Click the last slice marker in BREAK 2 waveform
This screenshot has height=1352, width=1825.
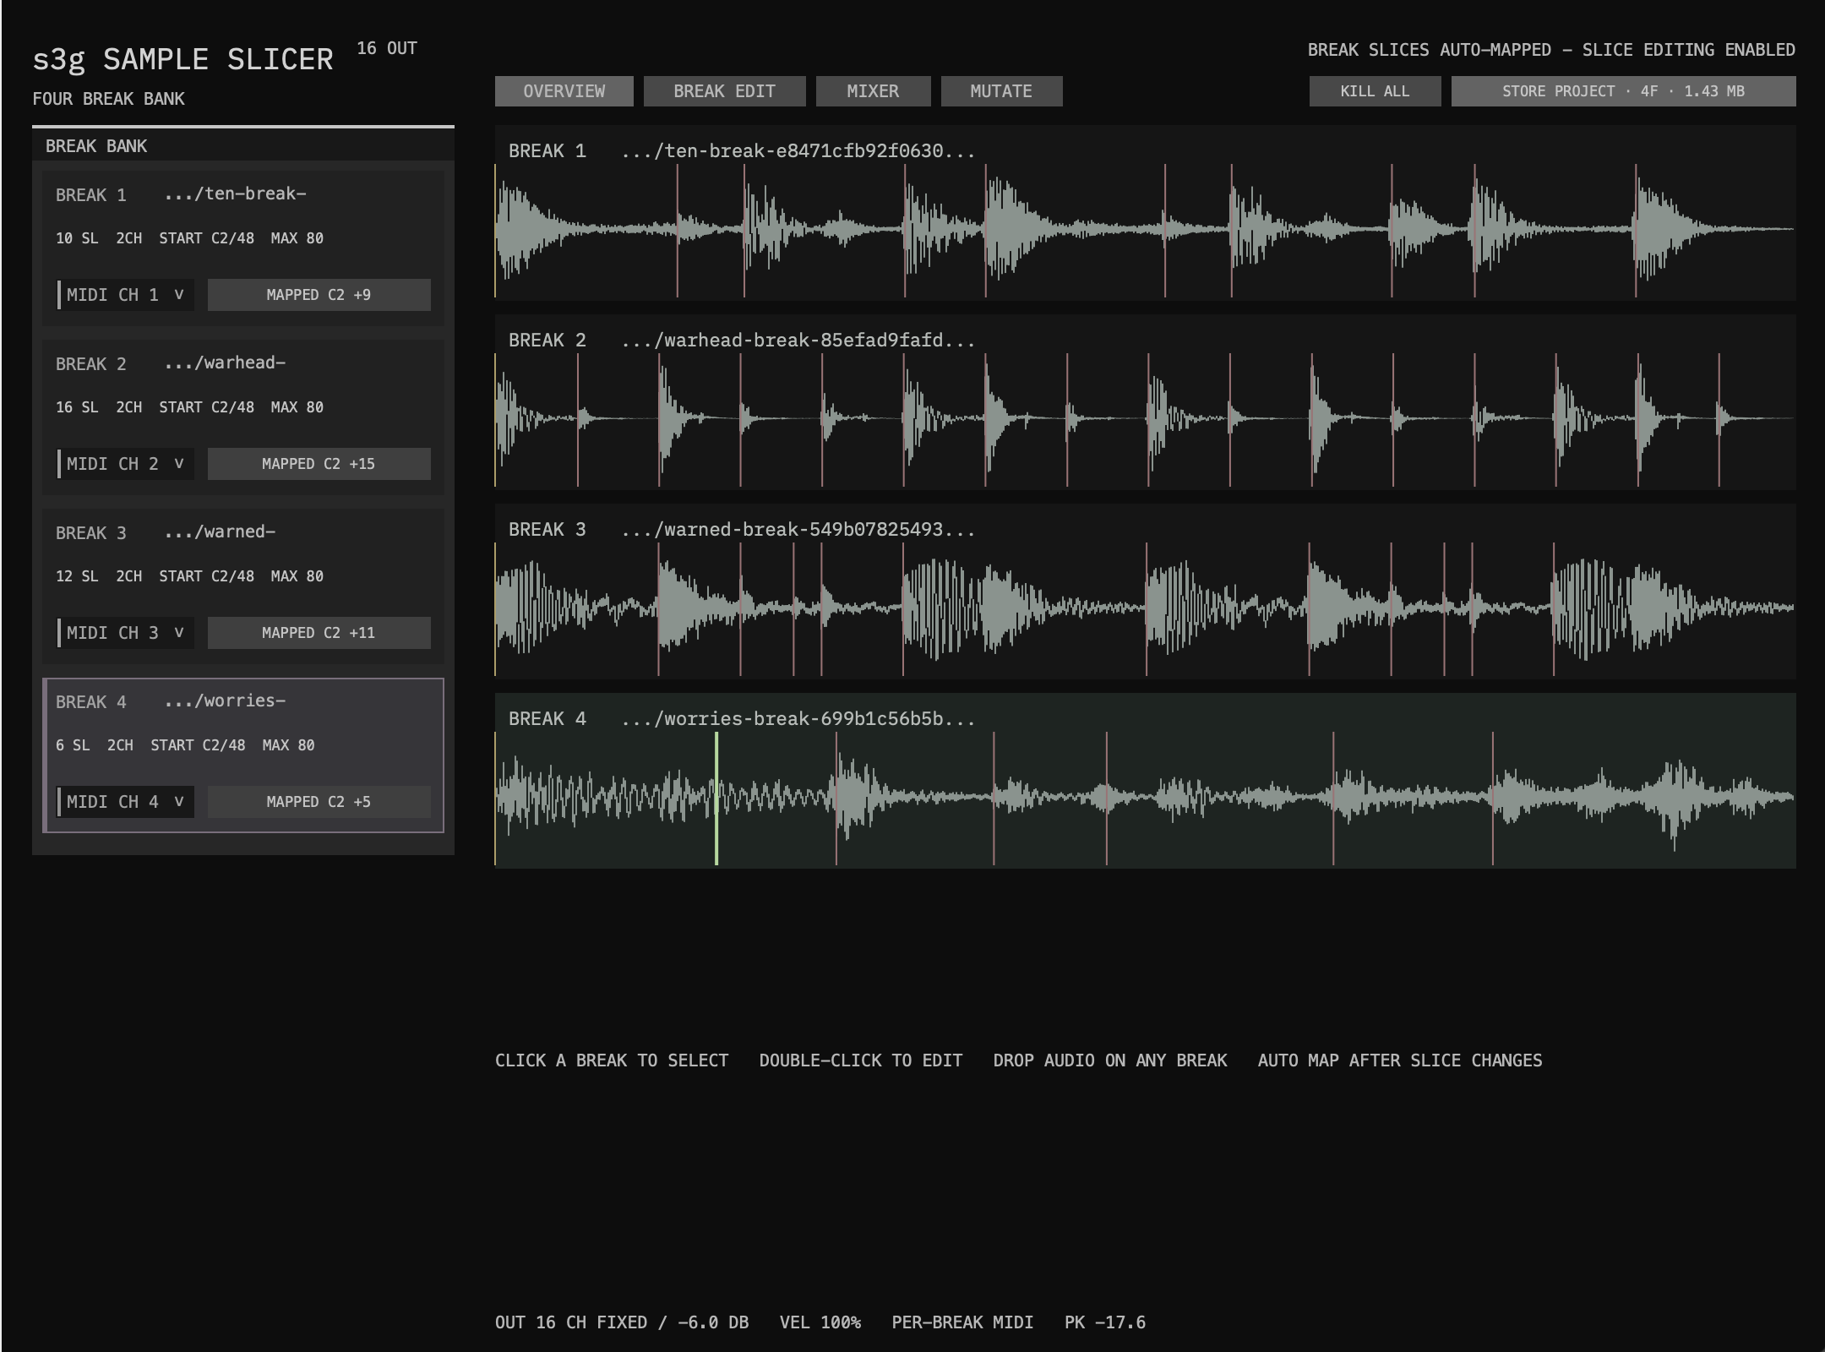coord(1719,420)
